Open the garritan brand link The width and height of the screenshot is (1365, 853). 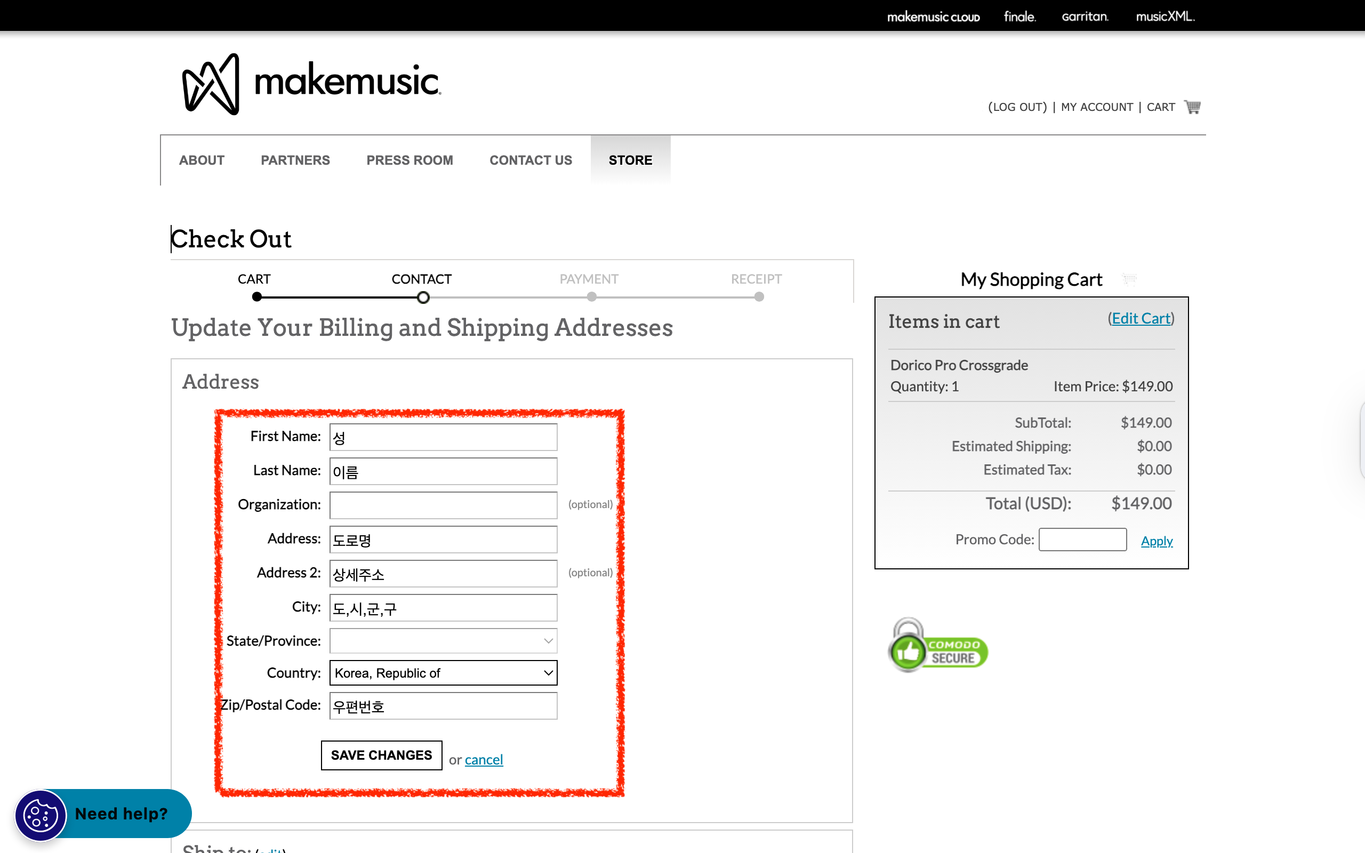click(x=1085, y=17)
